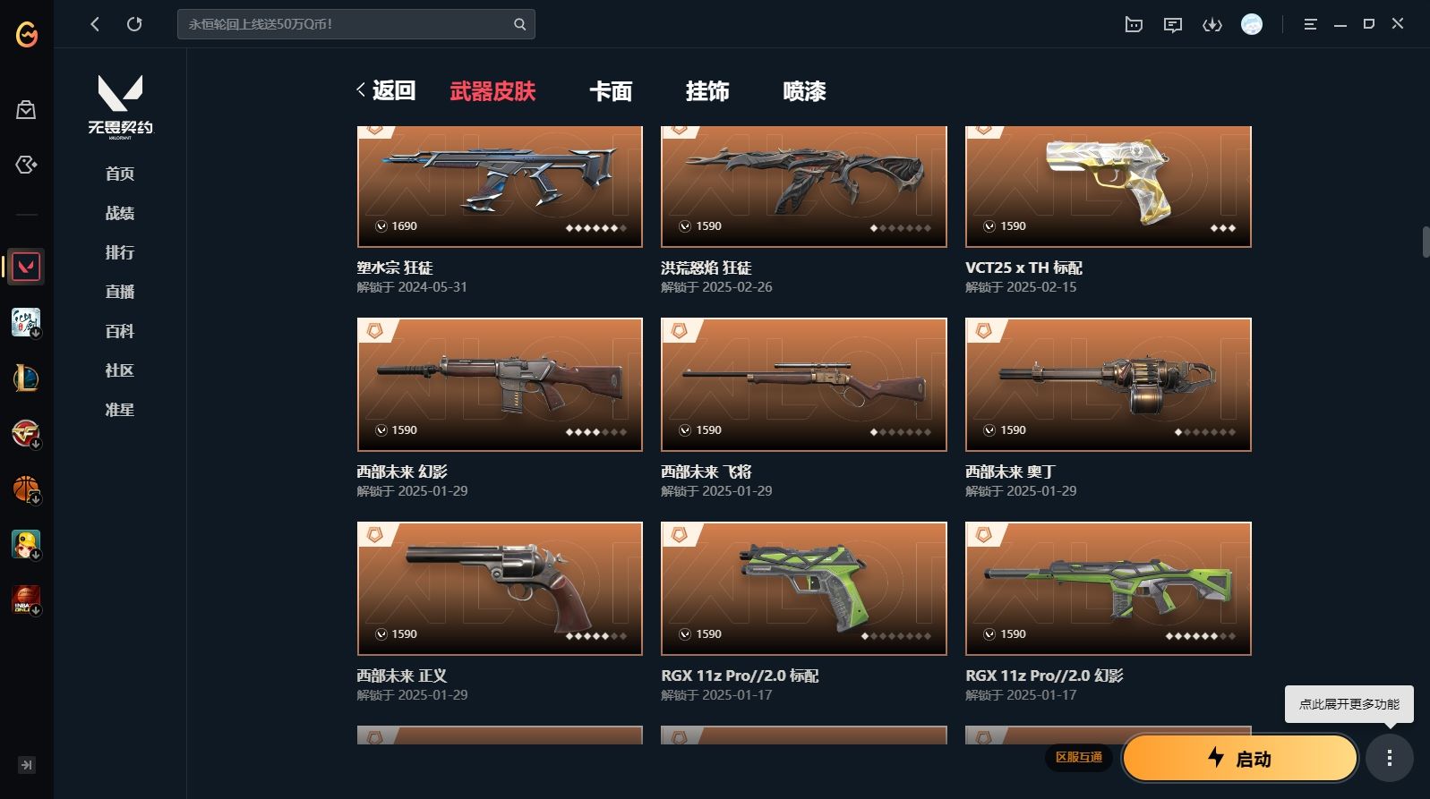This screenshot has width=1430, height=799.
Task: Expand more functions with three-dot button
Action: (x=1389, y=758)
